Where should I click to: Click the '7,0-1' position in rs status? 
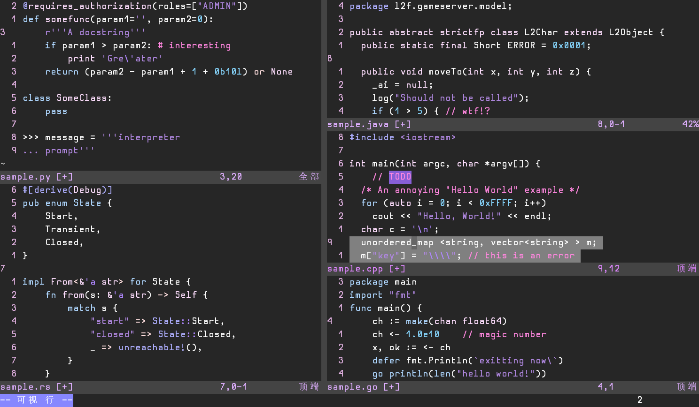(x=234, y=387)
